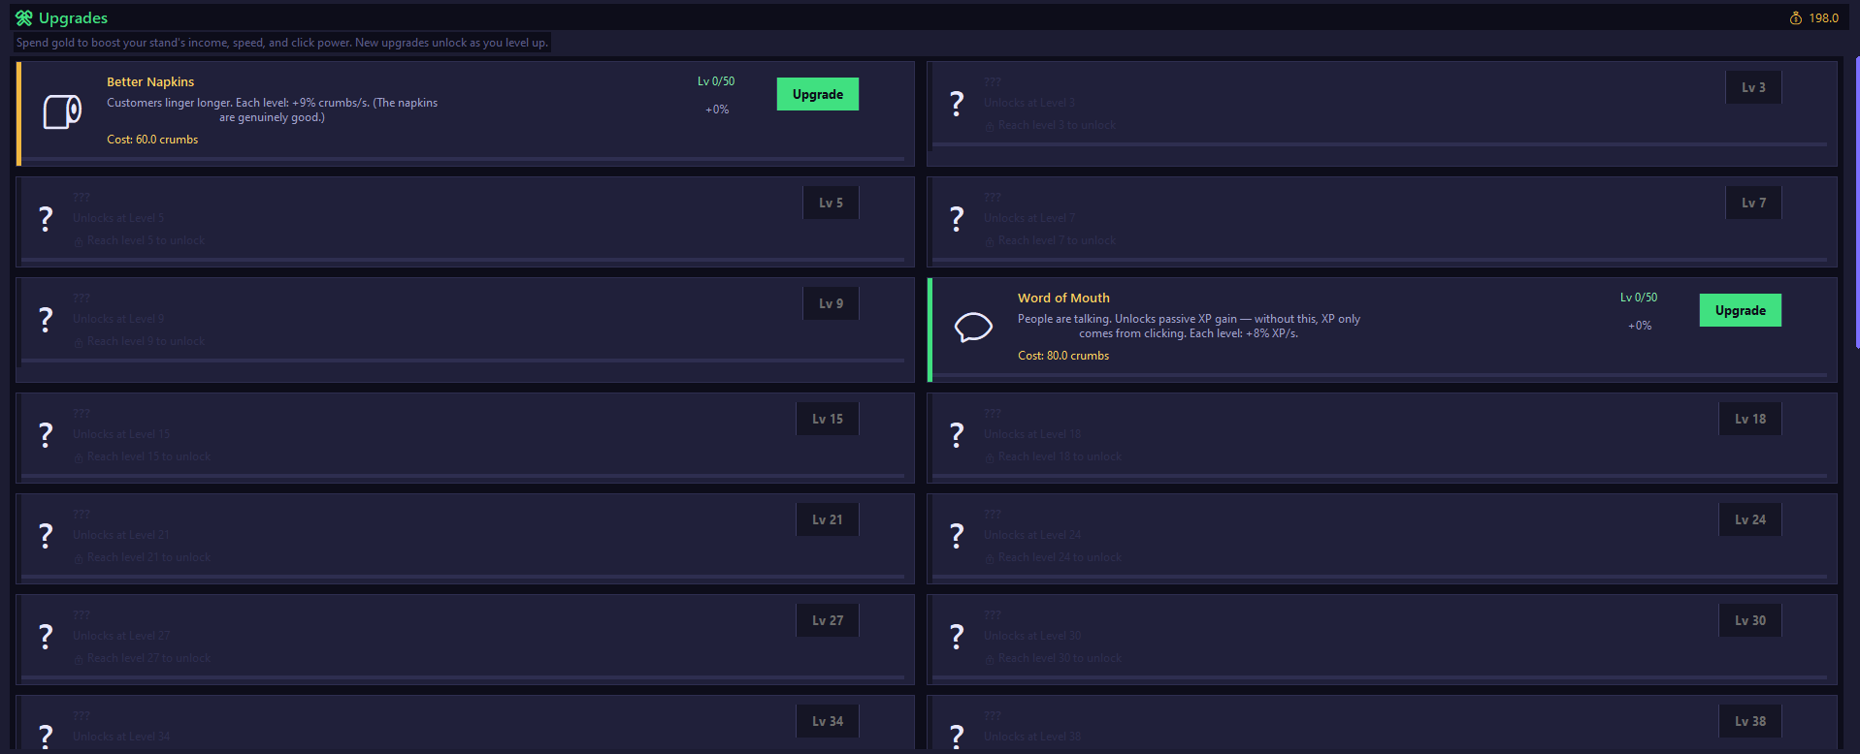Click the "Unlocks at Level 27" text
Viewport: 1860px width, 754px height.
point(121,636)
